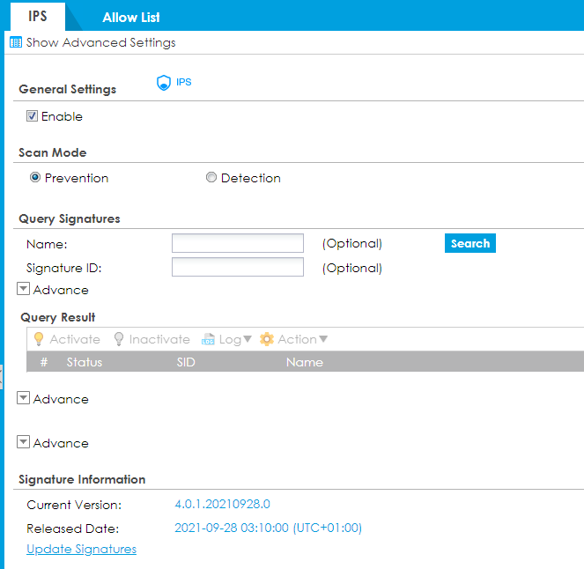This screenshot has height=569, width=584.
Task: Click the IPS shield icon
Action: [163, 83]
